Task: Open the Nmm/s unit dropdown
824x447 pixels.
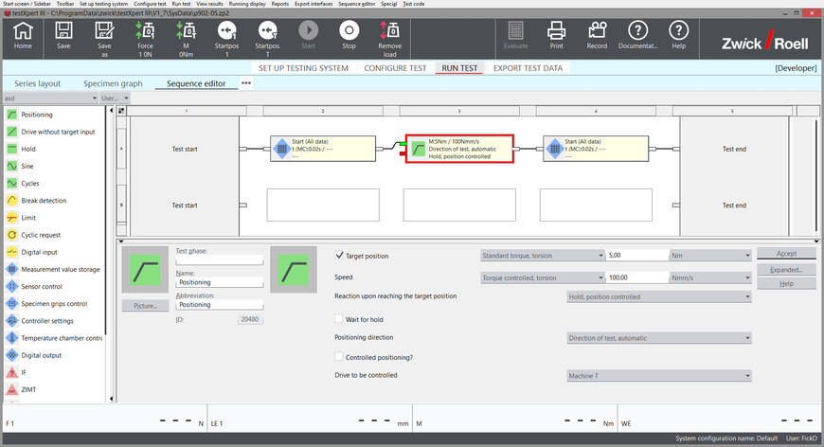Action: (x=710, y=277)
